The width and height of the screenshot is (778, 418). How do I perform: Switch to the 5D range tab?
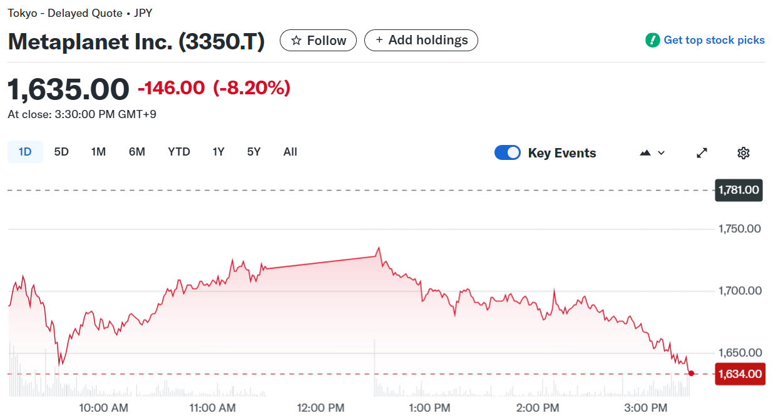(61, 152)
